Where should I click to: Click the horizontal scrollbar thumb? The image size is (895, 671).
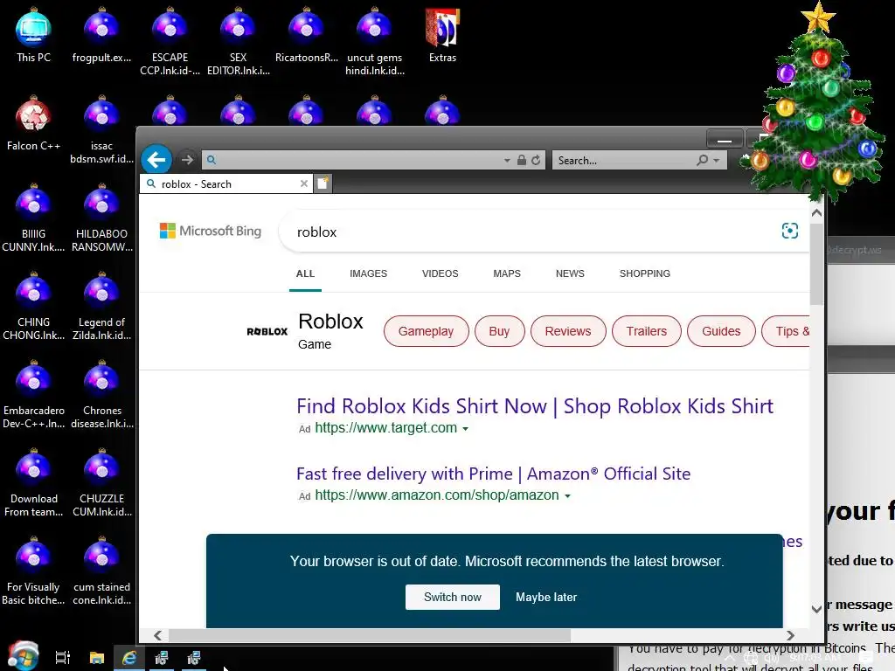(x=370, y=636)
